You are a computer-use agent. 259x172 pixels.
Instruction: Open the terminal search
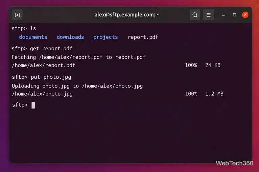(195, 15)
